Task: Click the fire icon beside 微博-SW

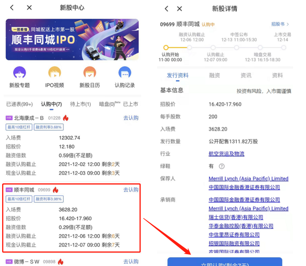Action: coord(61,261)
